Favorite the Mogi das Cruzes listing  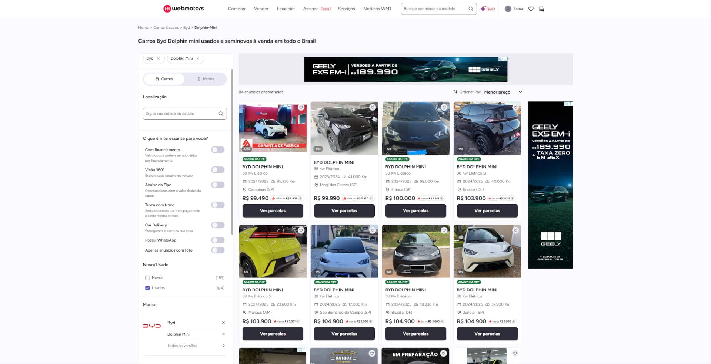[x=373, y=107]
